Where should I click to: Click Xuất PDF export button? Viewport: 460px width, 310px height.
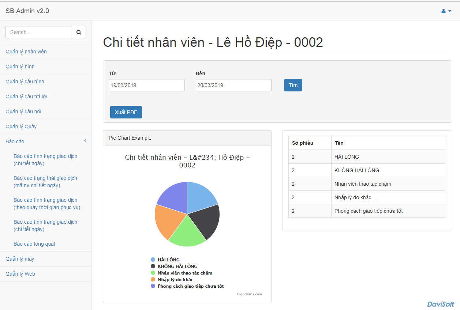pyautogui.click(x=126, y=112)
